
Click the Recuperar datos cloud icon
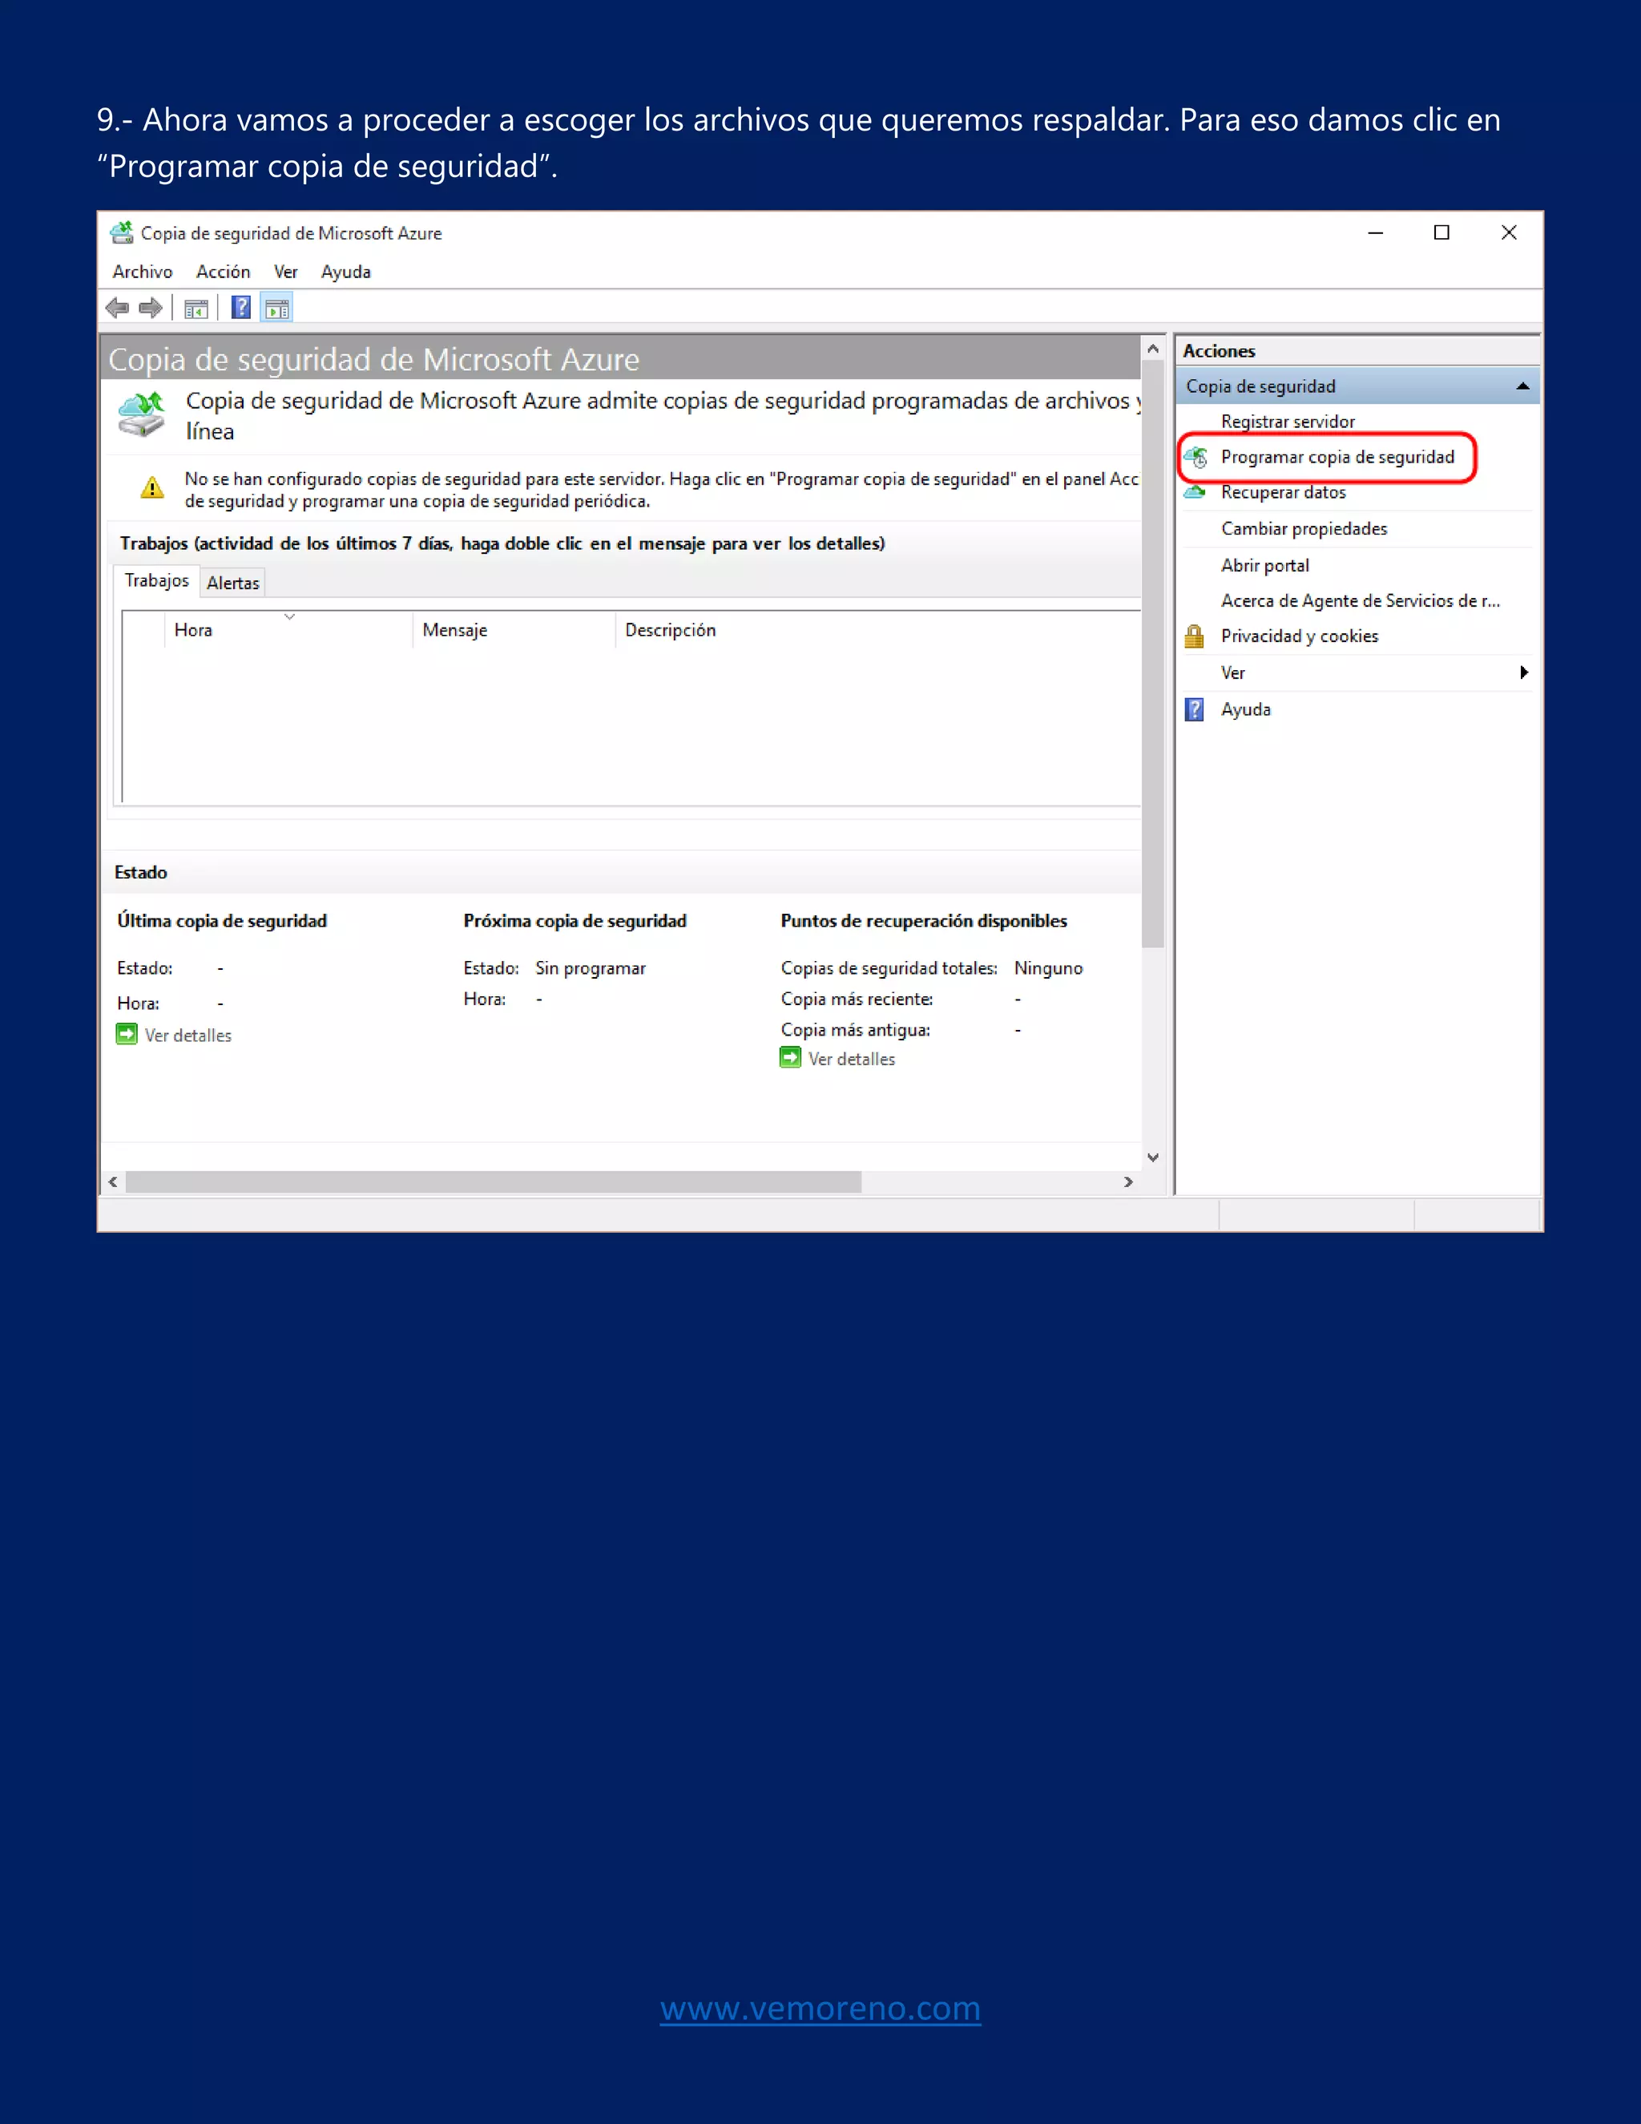click(x=1195, y=492)
